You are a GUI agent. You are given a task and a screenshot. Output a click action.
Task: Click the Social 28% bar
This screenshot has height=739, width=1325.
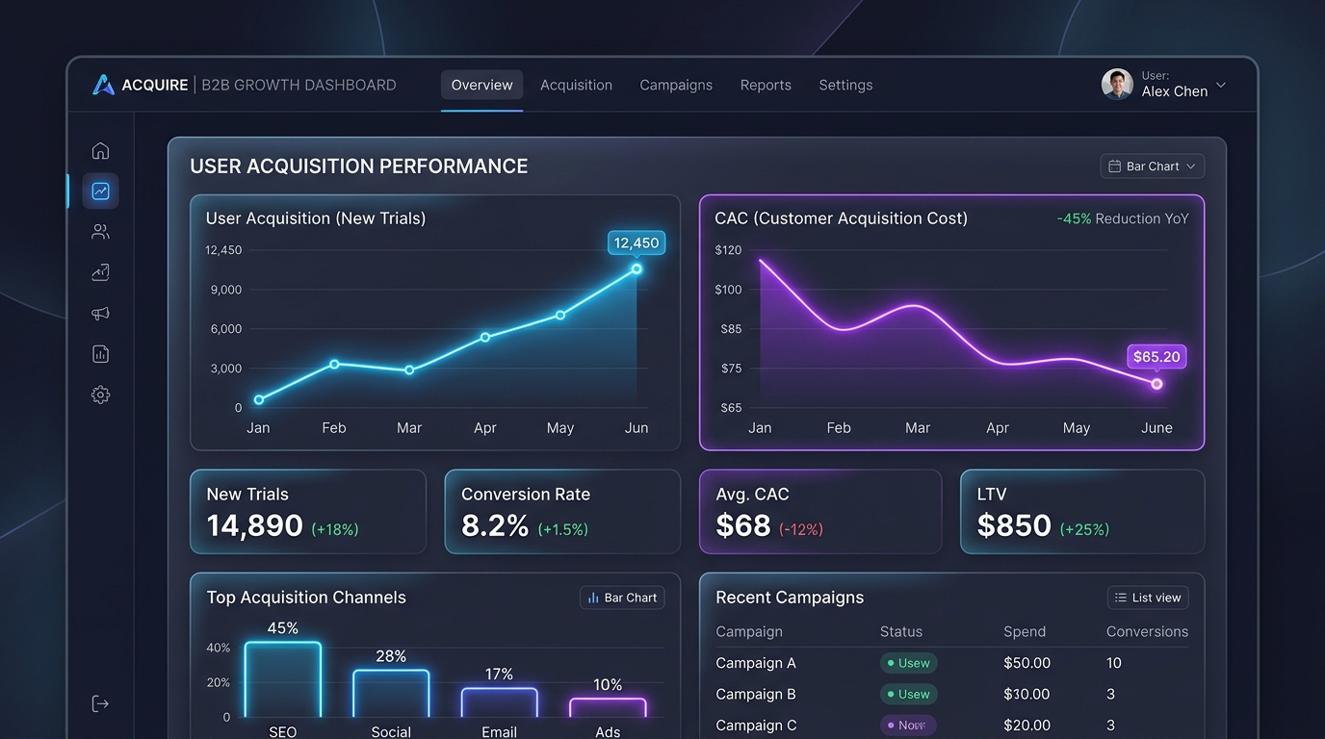click(391, 694)
